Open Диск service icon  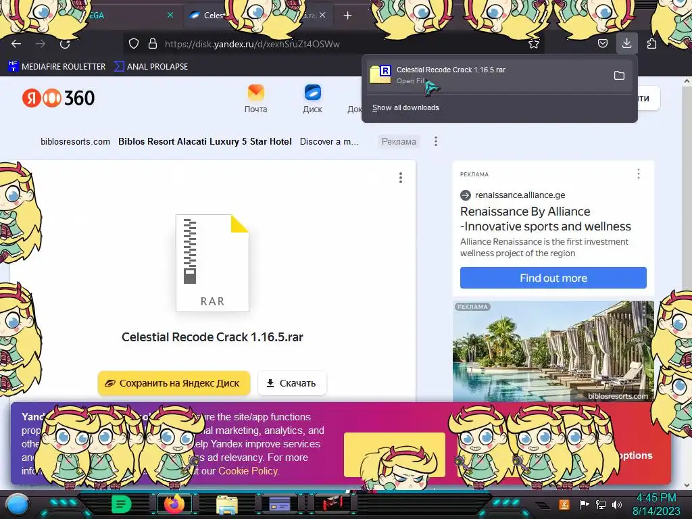pos(312,99)
